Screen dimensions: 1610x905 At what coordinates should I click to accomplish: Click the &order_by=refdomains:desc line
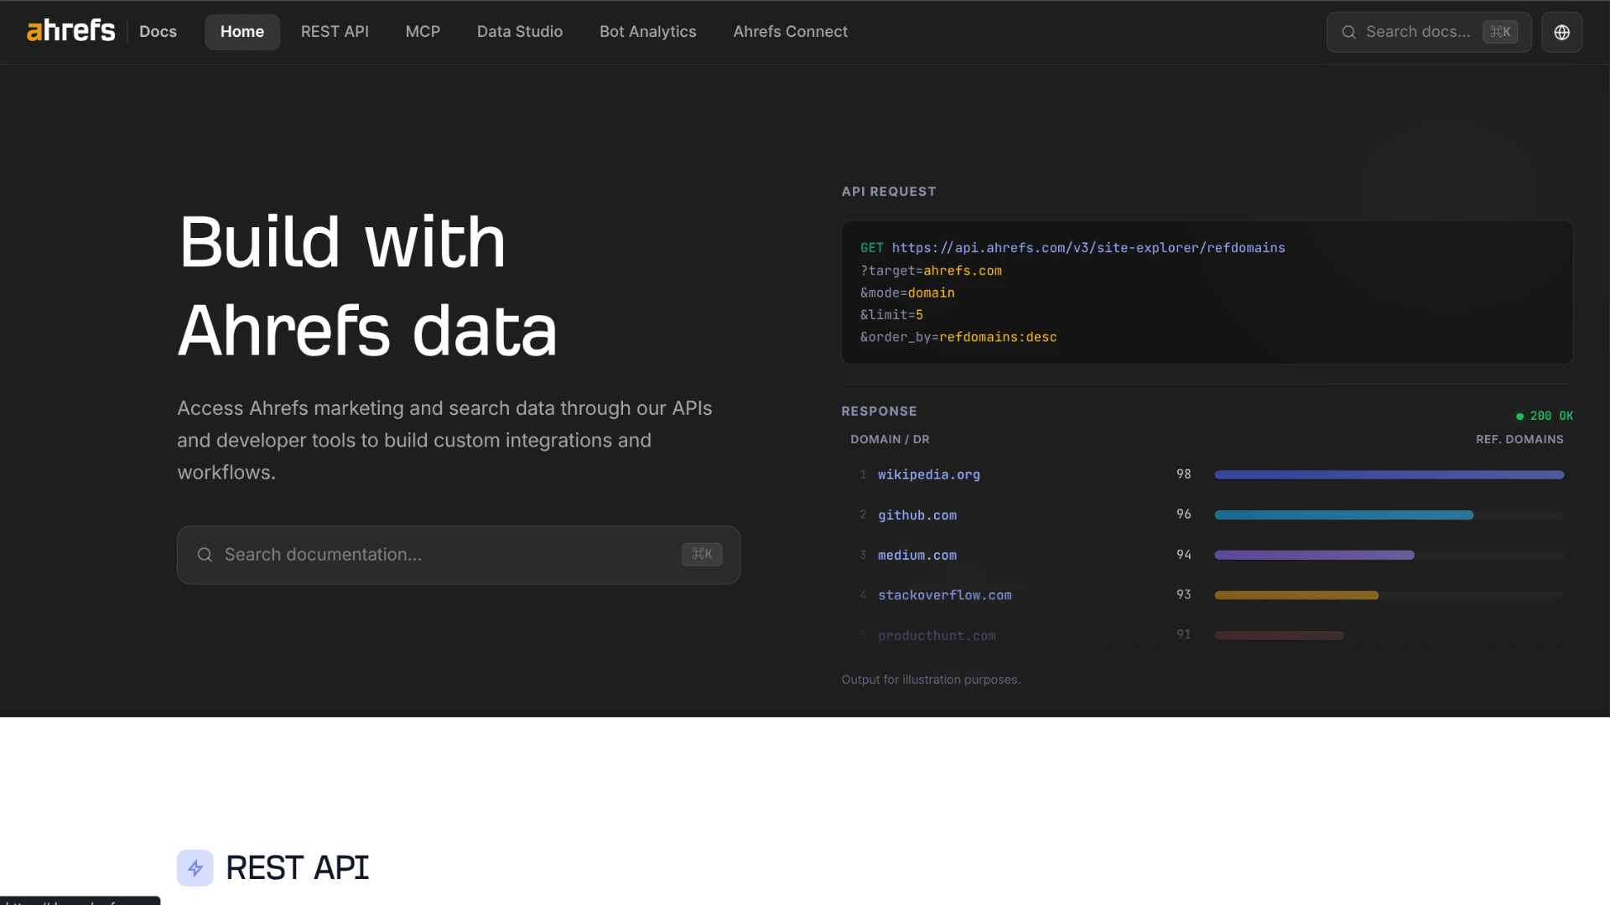click(958, 337)
